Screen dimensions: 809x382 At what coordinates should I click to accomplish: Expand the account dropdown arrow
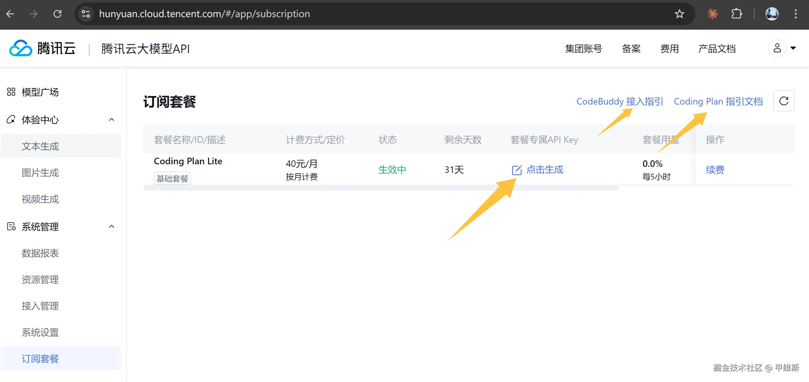coord(793,48)
